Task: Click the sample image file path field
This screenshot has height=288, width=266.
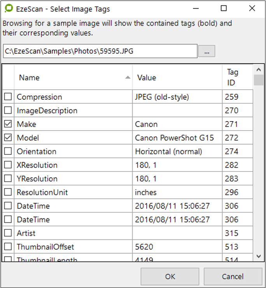Action: 100,51
